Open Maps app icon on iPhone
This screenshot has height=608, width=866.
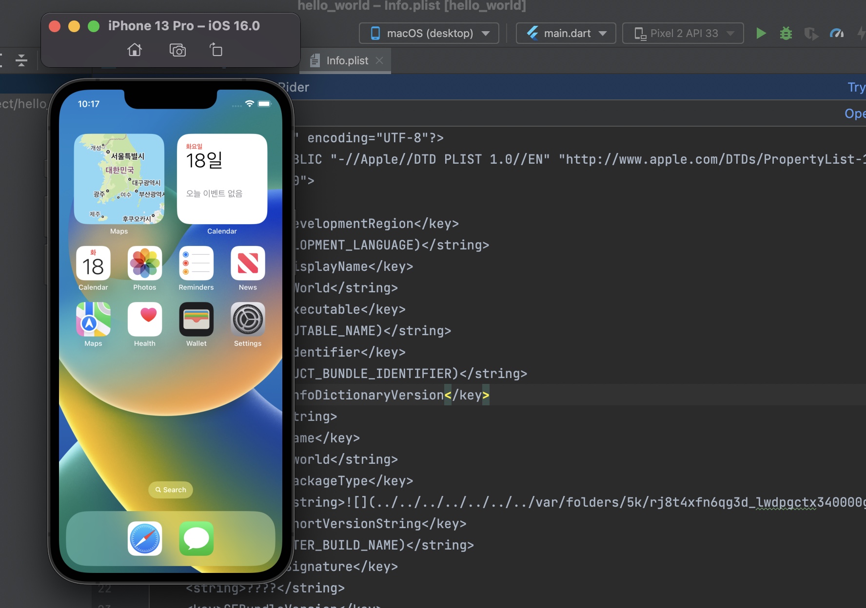point(93,320)
